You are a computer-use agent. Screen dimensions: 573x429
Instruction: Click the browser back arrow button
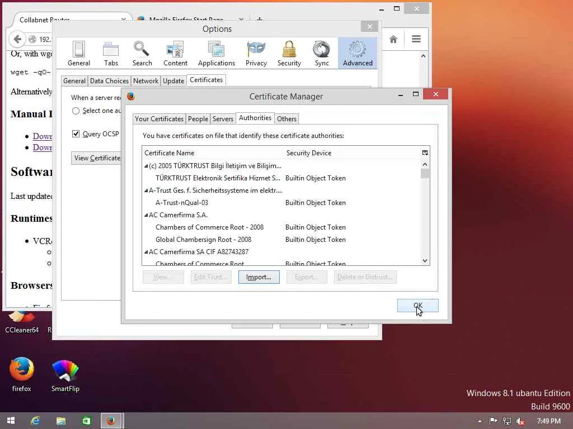[x=17, y=39]
